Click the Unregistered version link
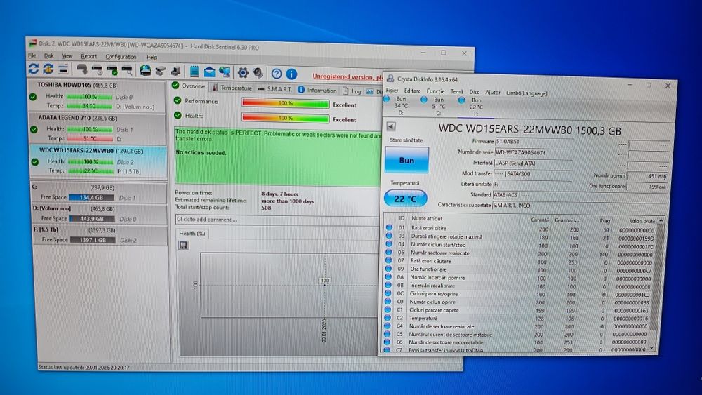Screen dimensions: 702x395 (347, 76)
